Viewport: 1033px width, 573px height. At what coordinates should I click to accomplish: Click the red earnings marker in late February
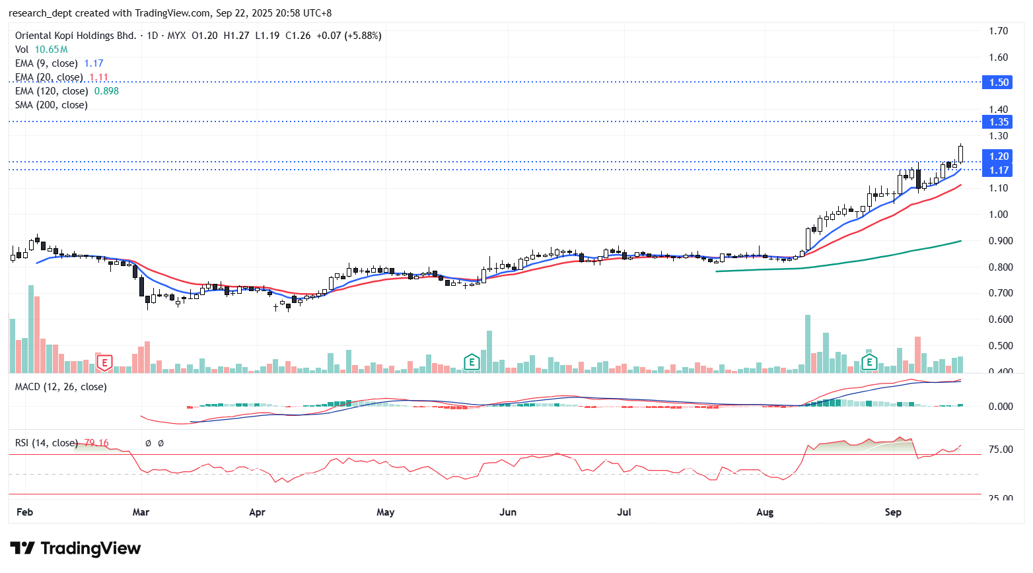(x=104, y=362)
